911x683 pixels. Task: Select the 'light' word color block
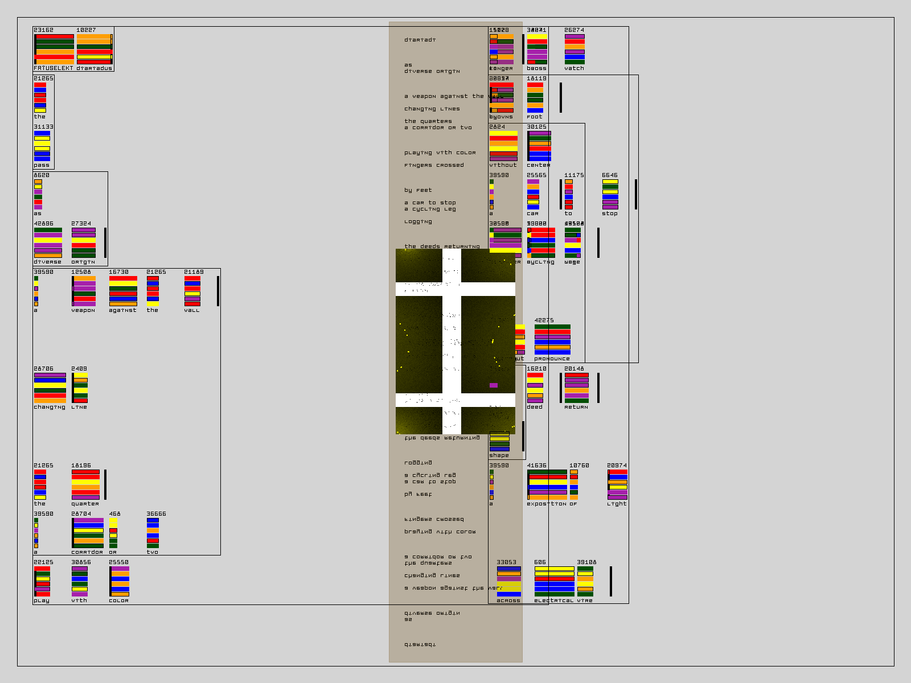tap(617, 484)
